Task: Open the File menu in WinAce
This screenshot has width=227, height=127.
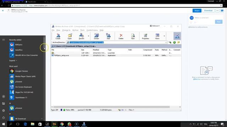Action: [x=53, y=30]
